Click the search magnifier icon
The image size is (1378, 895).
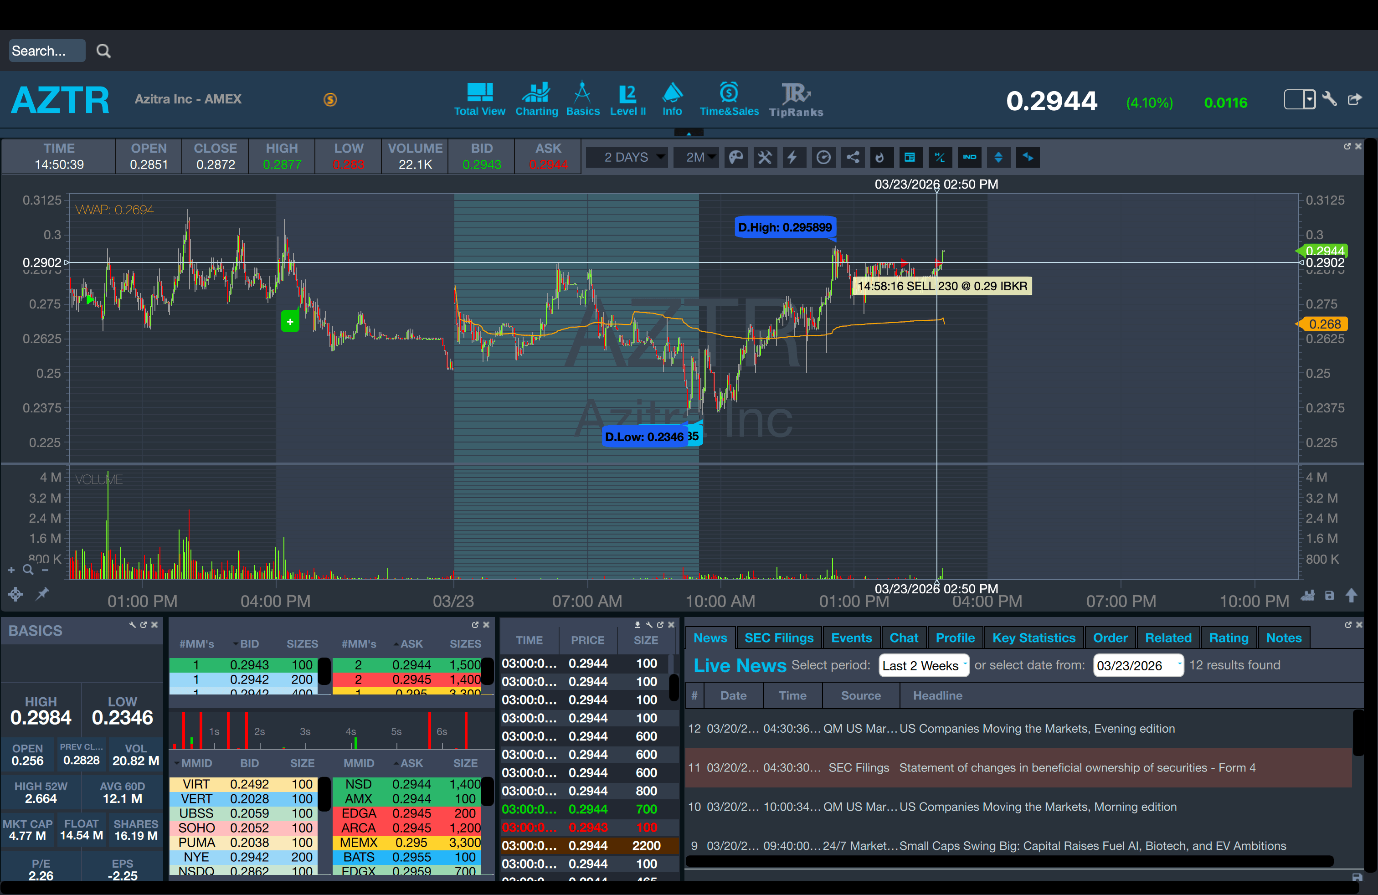(x=103, y=51)
